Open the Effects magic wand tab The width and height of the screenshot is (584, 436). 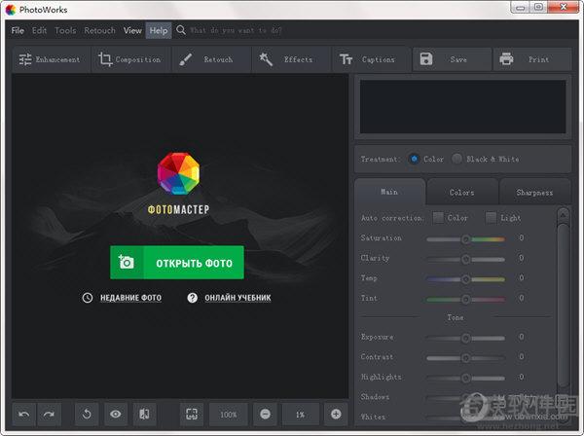pos(291,59)
